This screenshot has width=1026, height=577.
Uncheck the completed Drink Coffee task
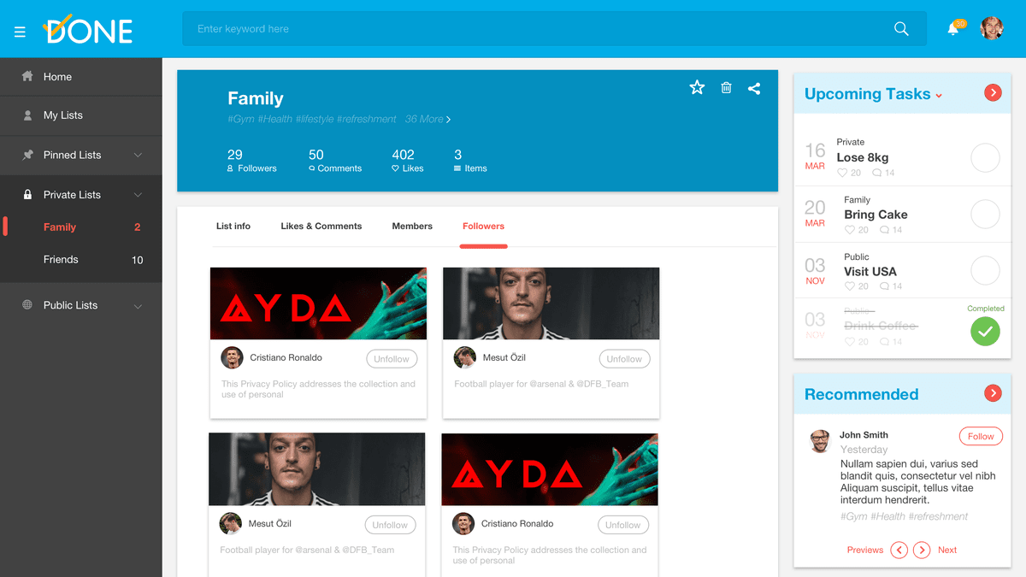point(985,331)
